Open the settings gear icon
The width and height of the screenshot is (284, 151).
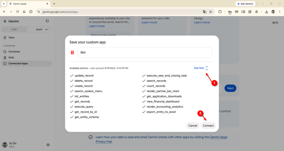coord(48,145)
